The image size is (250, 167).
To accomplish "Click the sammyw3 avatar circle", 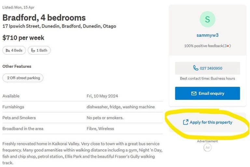I will pyautogui.click(x=207, y=19).
